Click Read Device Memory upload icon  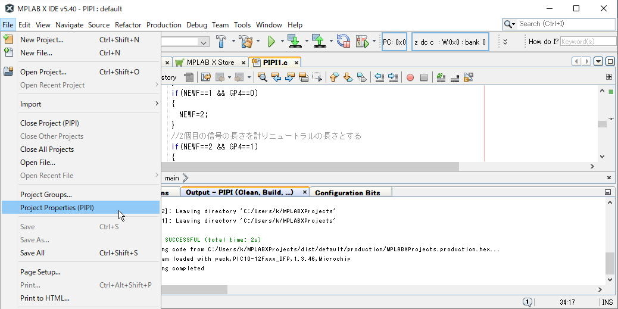tap(319, 41)
